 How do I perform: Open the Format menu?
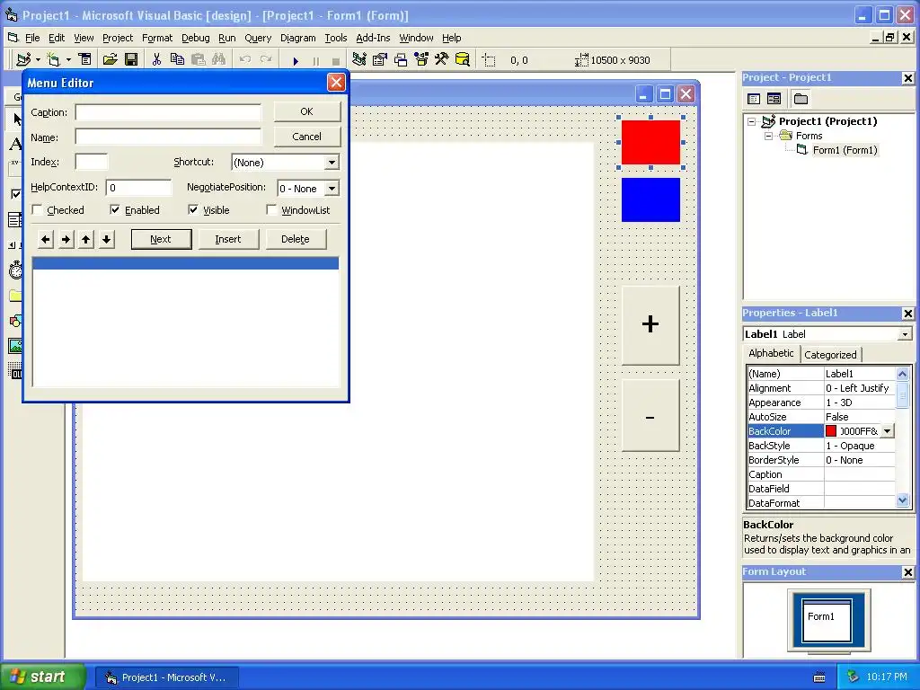coord(157,38)
